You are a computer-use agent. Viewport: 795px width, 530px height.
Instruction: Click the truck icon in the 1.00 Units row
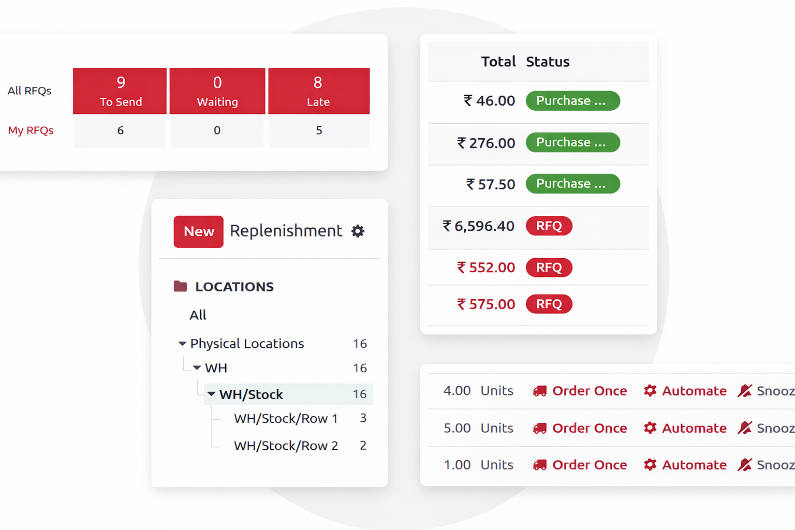pyautogui.click(x=540, y=465)
